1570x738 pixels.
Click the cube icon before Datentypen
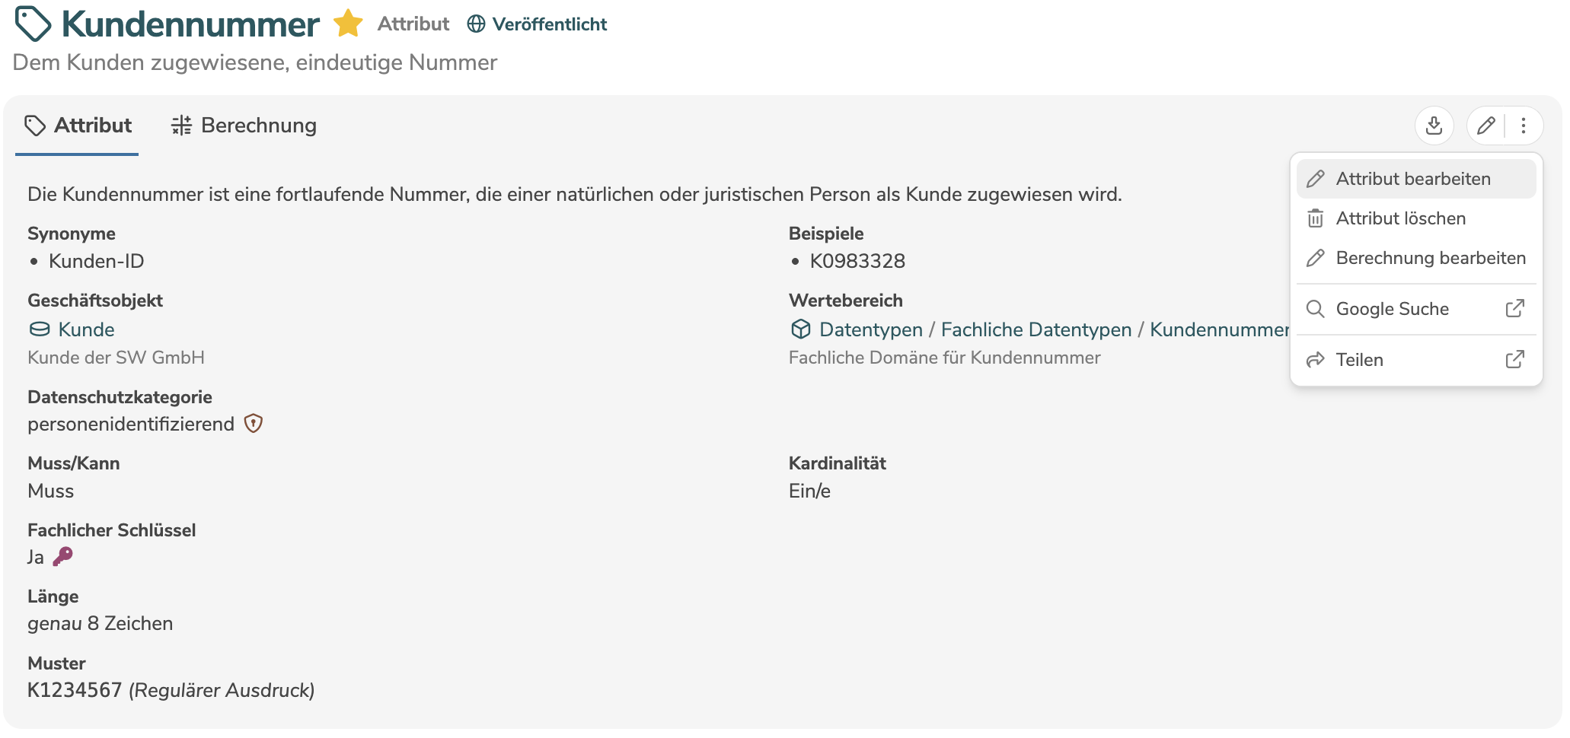(x=800, y=329)
